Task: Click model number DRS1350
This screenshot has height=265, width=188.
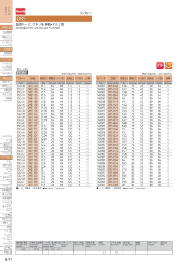Action: click(33, 185)
